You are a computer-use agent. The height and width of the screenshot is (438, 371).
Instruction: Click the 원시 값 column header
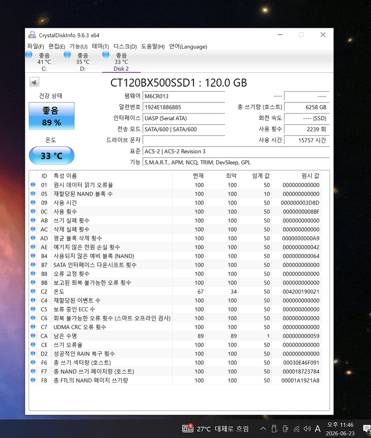pyautogui.click(x=296, y=176)
